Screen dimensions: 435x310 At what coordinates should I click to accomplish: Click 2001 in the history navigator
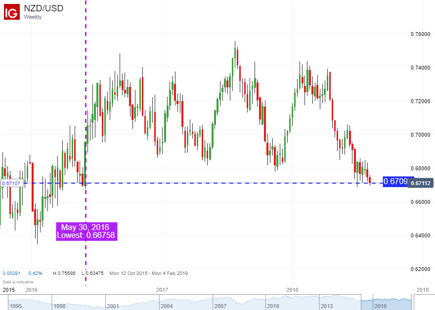pyautogui.click(x=113, y=306)
